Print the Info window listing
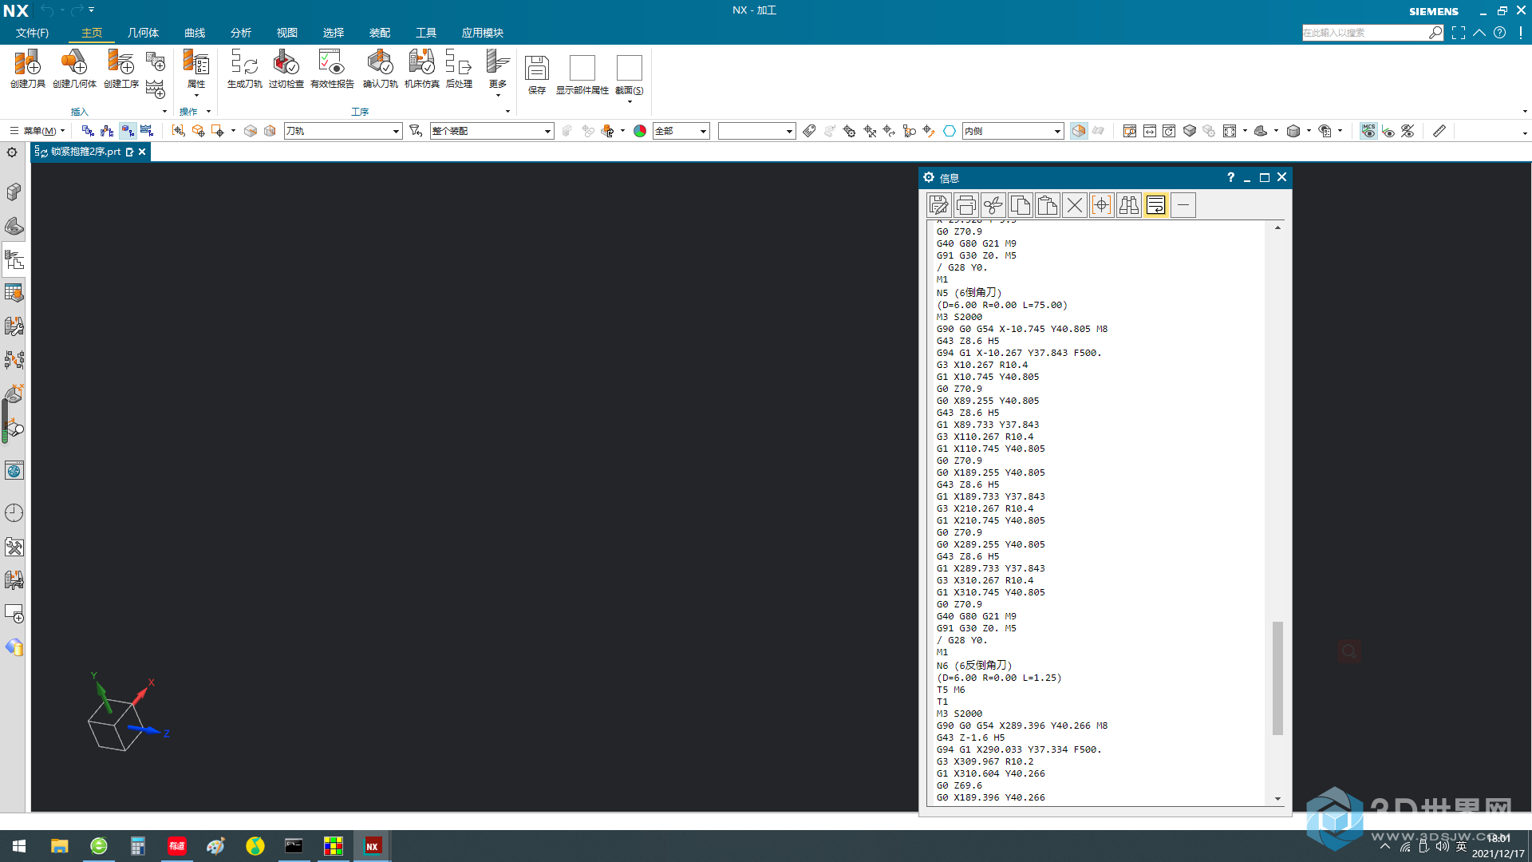 tap(966, 205)
